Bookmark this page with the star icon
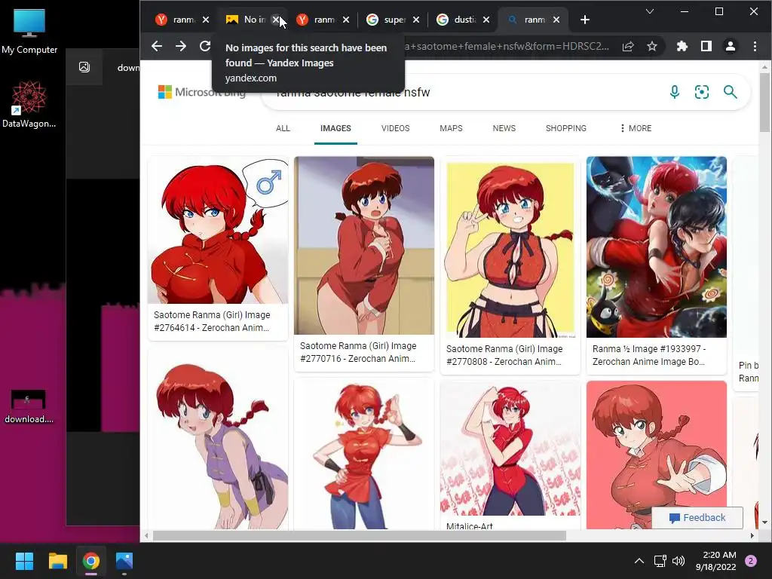The height and width of the screenshot is (579, 772). coord(652,46)
